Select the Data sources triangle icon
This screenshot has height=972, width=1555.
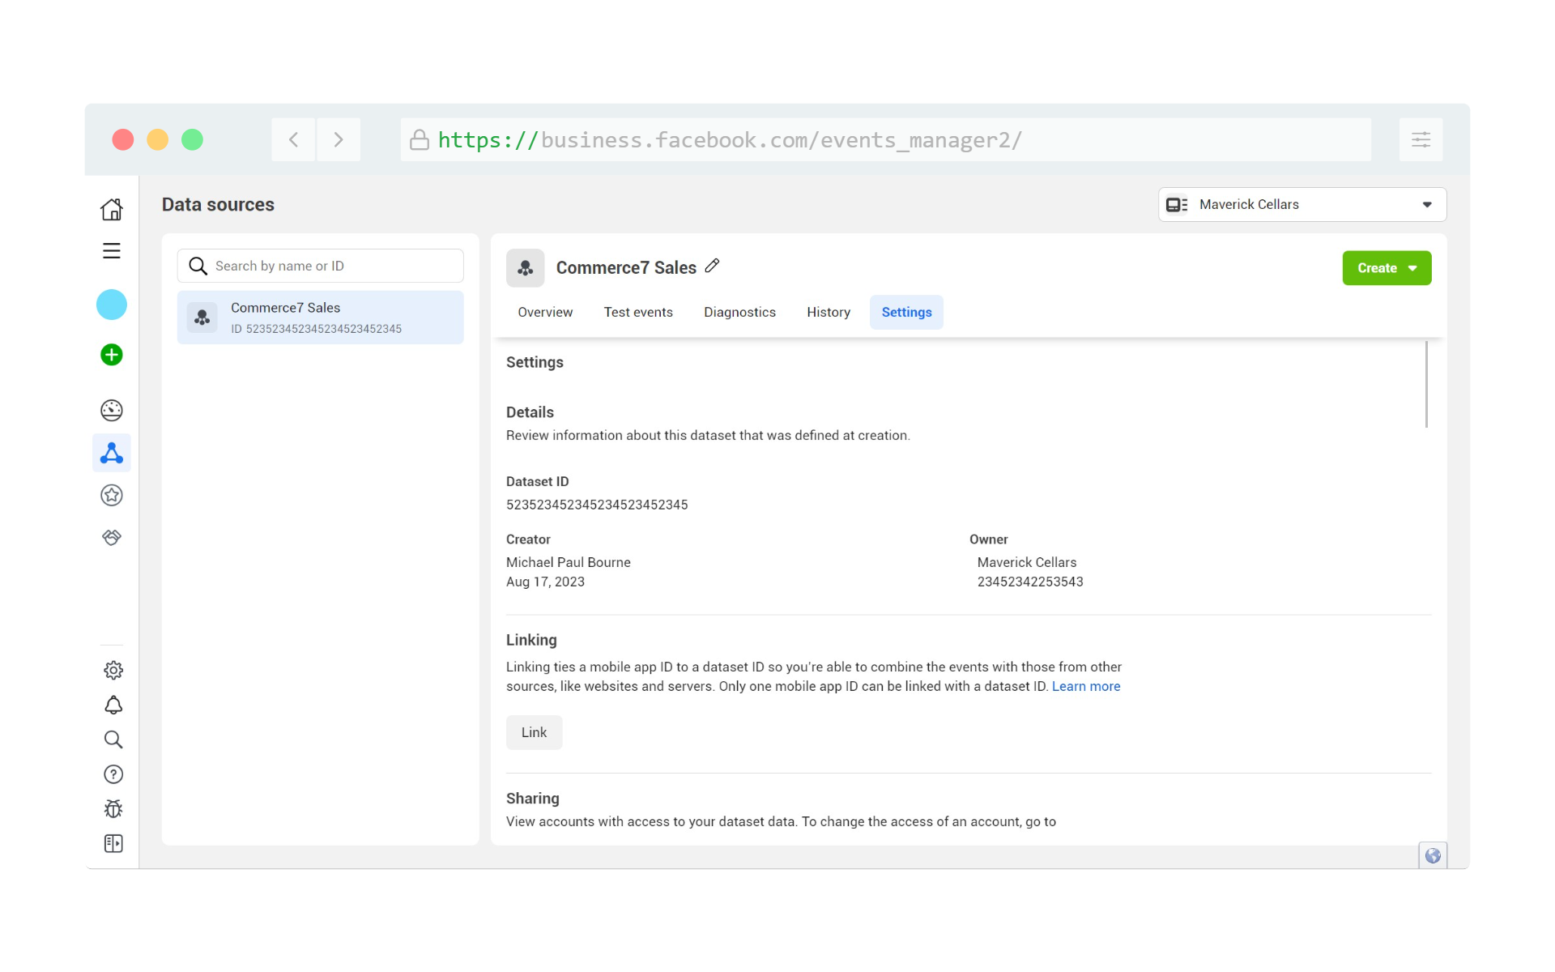[x=112, y=453]
